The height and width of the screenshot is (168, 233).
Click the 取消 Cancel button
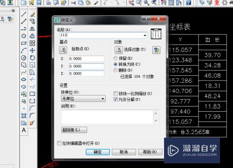click(x=124, y=152)
